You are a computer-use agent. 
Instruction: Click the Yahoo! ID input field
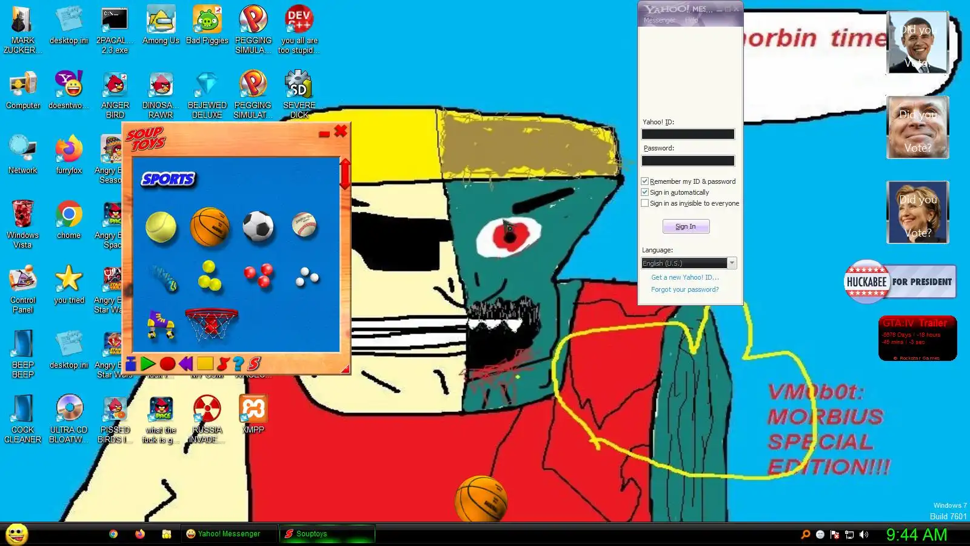688,134
